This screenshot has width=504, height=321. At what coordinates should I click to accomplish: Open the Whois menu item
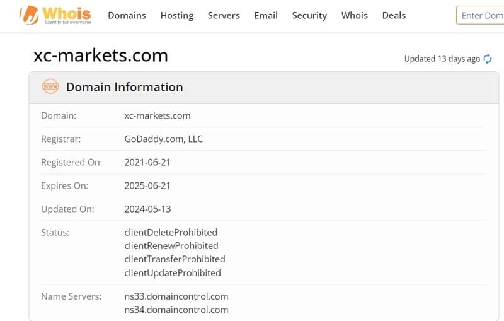354,15
